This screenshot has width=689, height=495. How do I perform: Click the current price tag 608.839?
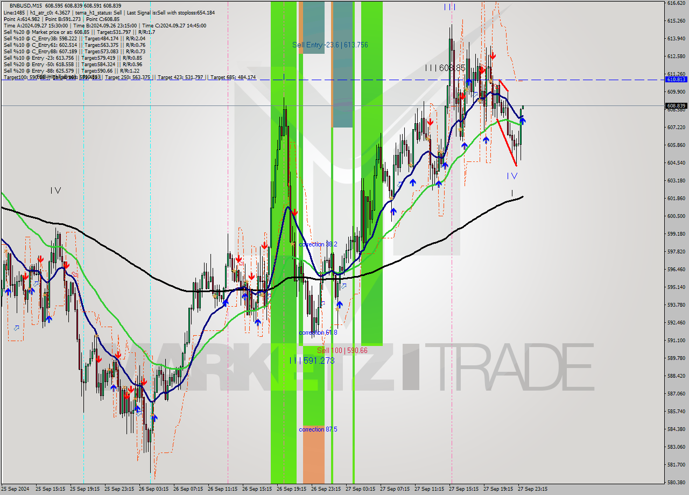click(x=676, y=105)
